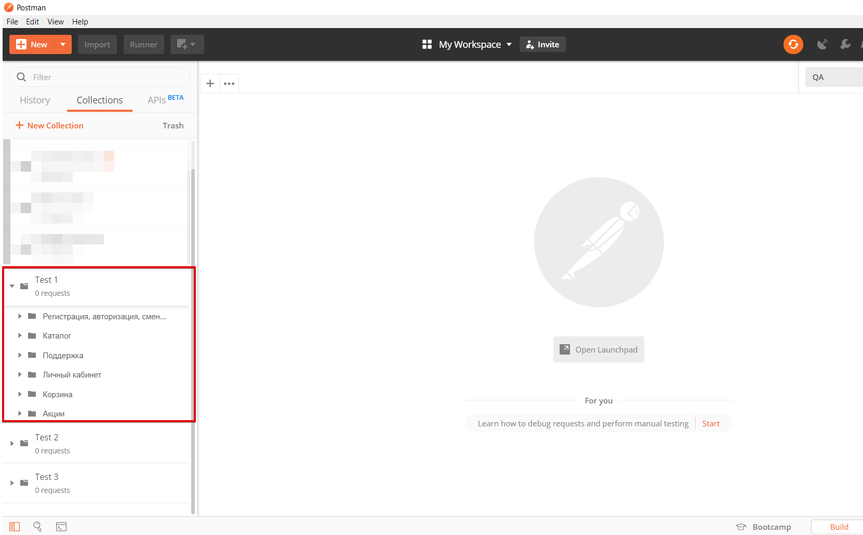Expand the Акции folder arrow
This screenshot has height=535, width=863.
click(20, 413)
